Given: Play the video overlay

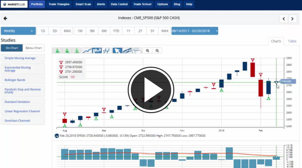Looking at the screenshot, I should [151, 90].
